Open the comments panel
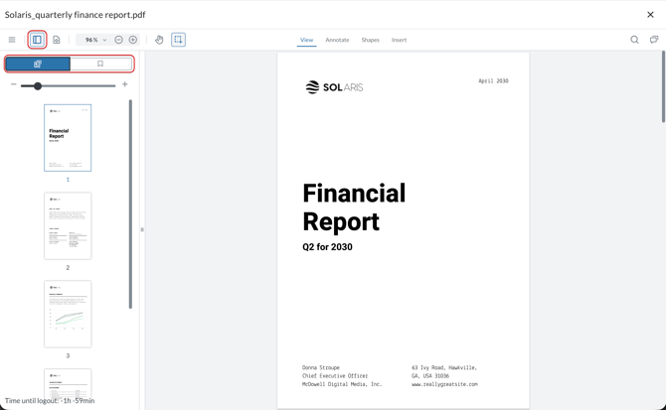Screen dimensions: 666x410 pyautogui.click(x=654, y=40)
